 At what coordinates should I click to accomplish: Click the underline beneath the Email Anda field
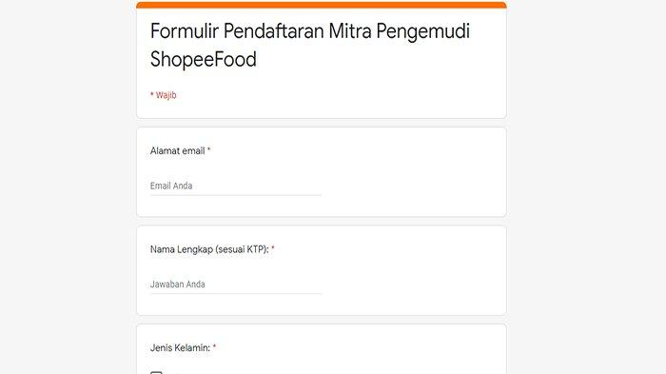click(x=235, y=195)
